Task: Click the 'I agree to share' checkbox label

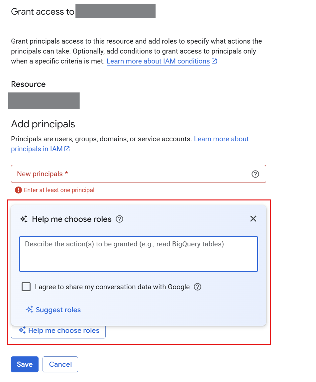Action: pos(112,287)
